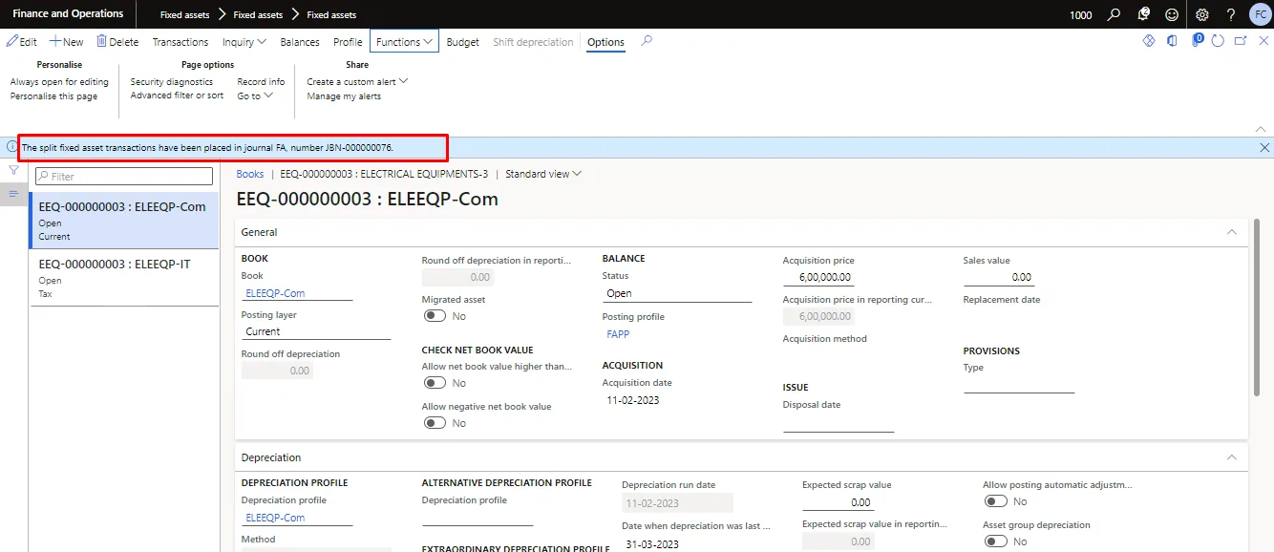
Task: Collapse the General section
Action: (x=1232, y=232)
